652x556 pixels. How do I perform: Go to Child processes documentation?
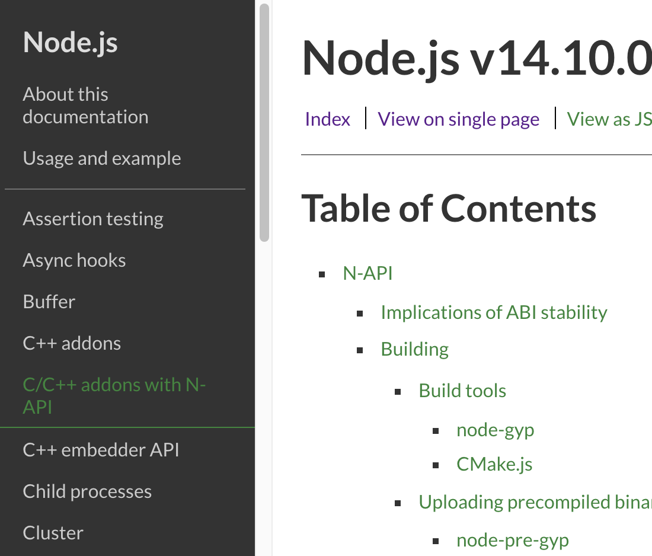coord(87,491)
